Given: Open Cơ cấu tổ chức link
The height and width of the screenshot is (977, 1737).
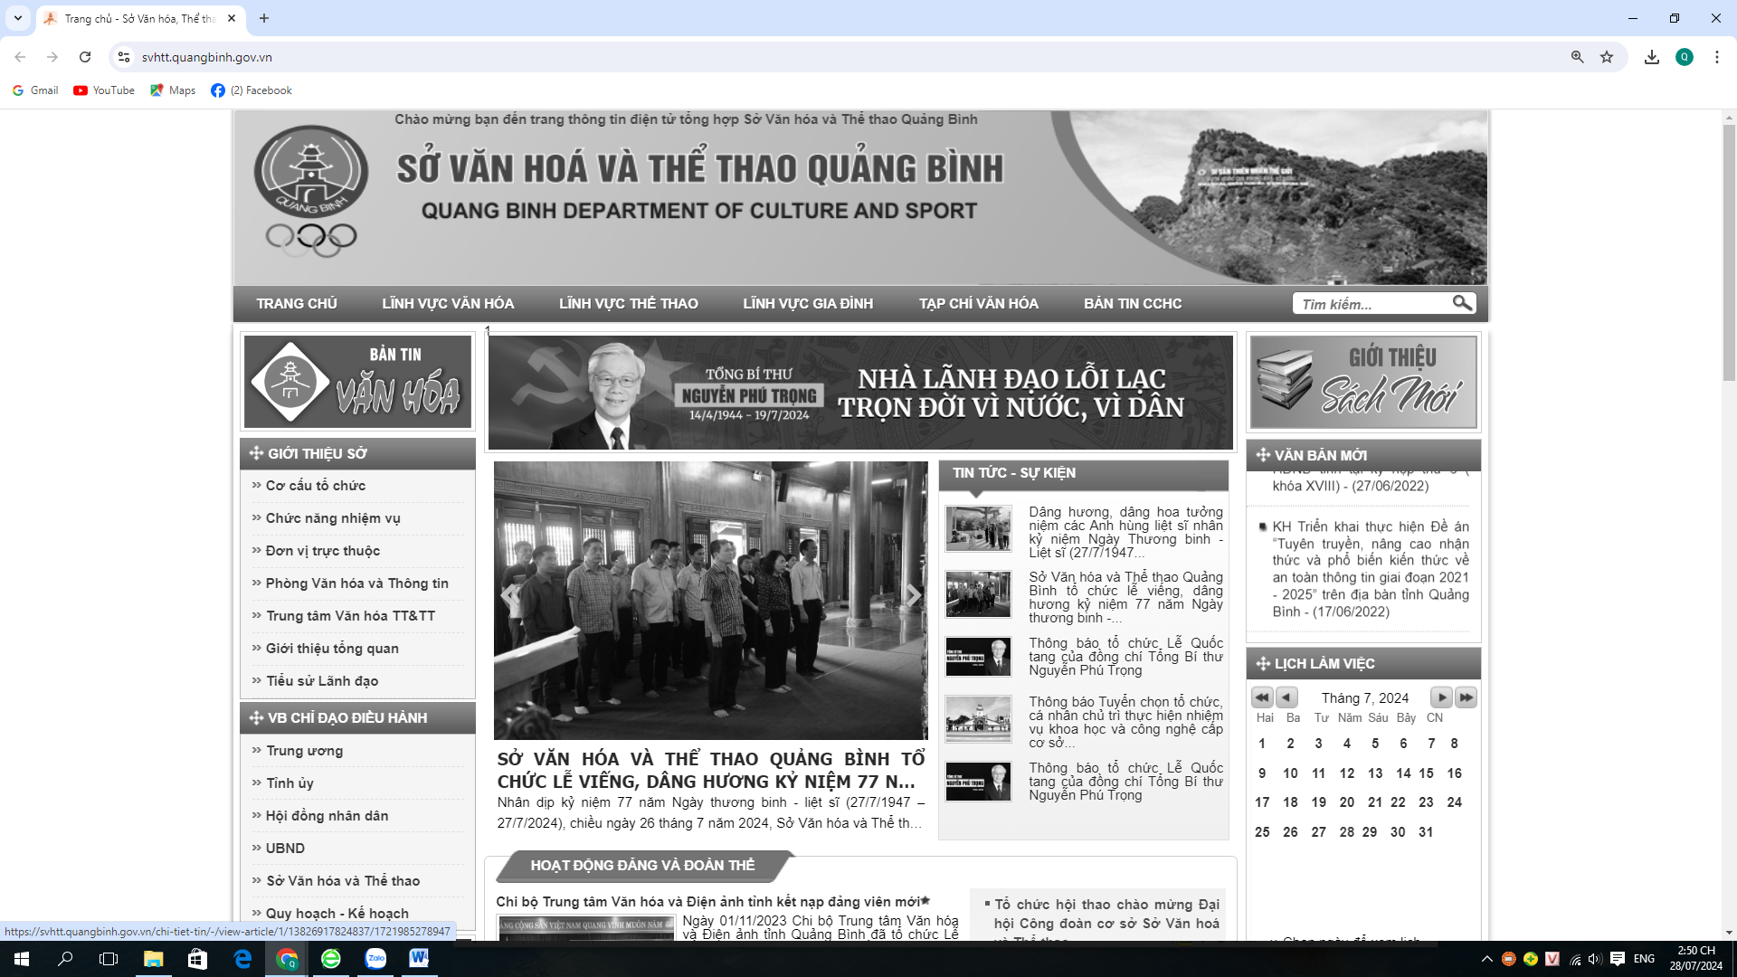Looking at the screenshot, I should 316,486.
